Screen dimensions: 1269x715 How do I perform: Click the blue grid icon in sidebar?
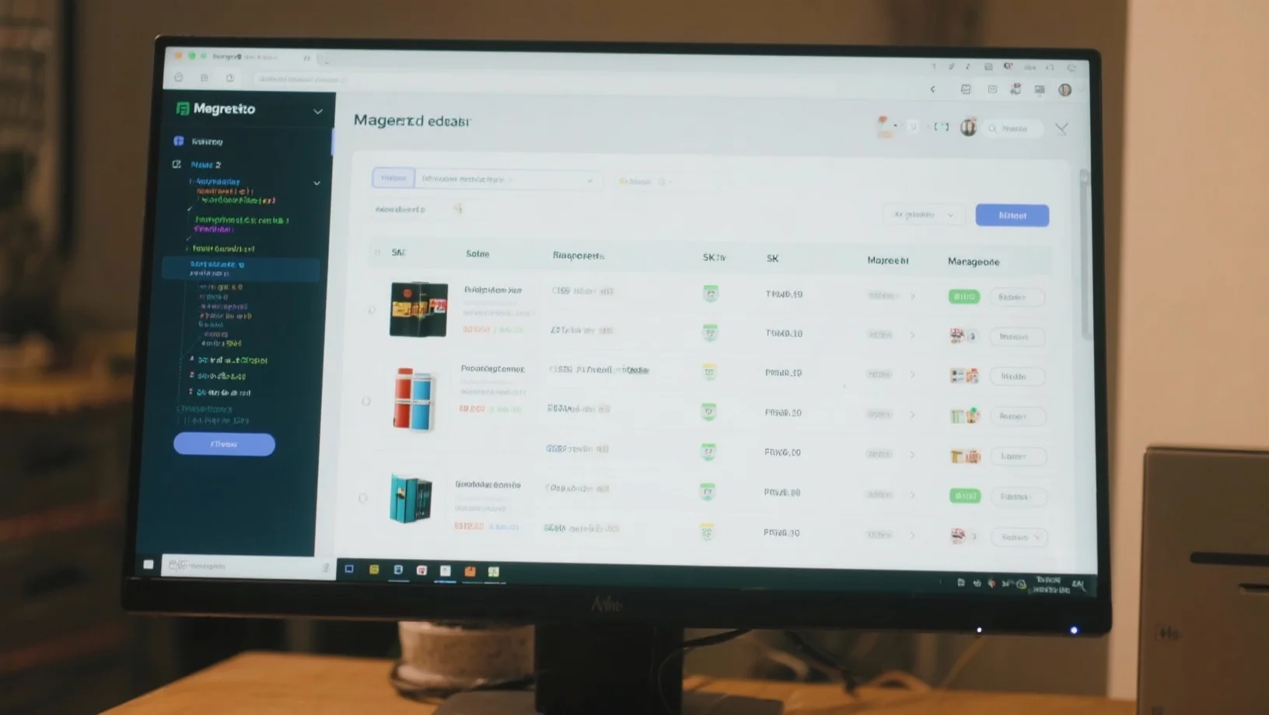point(179,141)
